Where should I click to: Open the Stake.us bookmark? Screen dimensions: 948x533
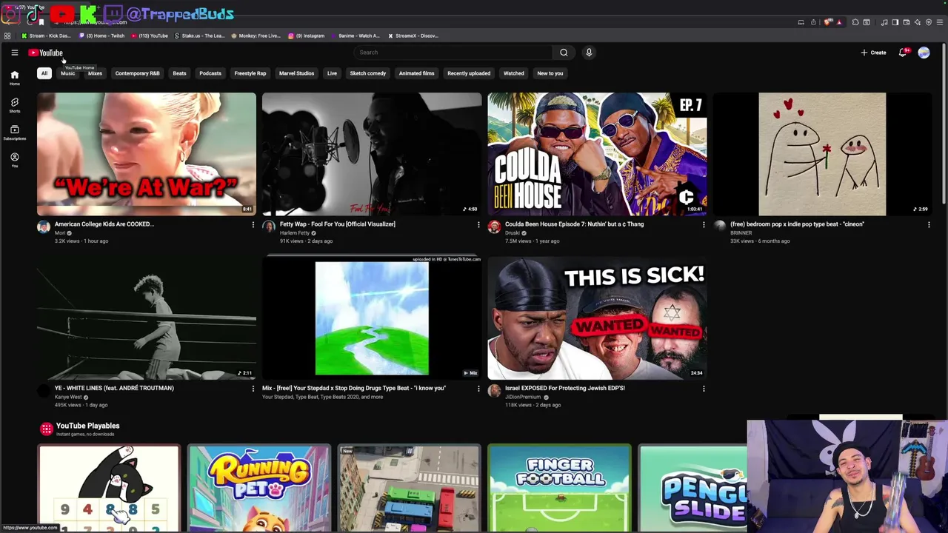(x=199, y=36)
